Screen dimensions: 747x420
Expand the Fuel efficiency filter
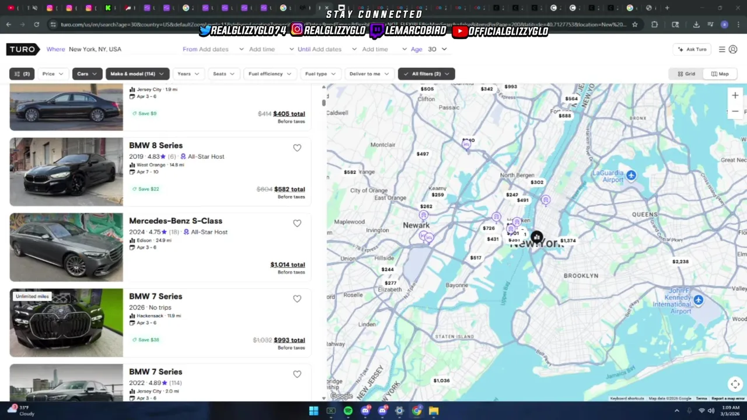coord(270,73)
